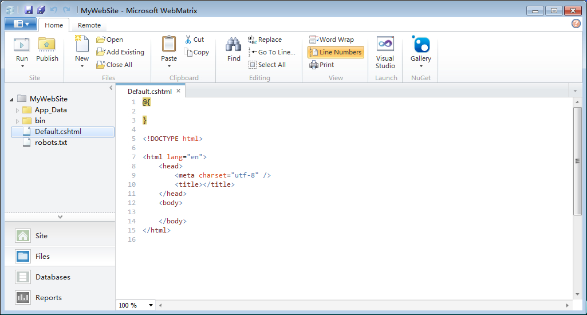The width and height of the screenshot is (587, 315).
Task: Open the Site workspace
Action: coord(60,235)
